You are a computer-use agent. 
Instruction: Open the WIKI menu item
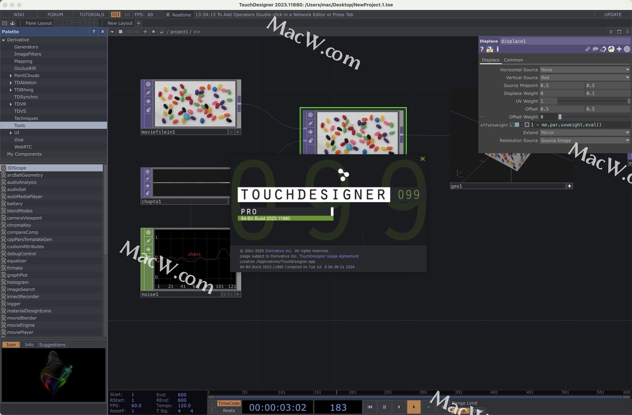pos(19,14)
